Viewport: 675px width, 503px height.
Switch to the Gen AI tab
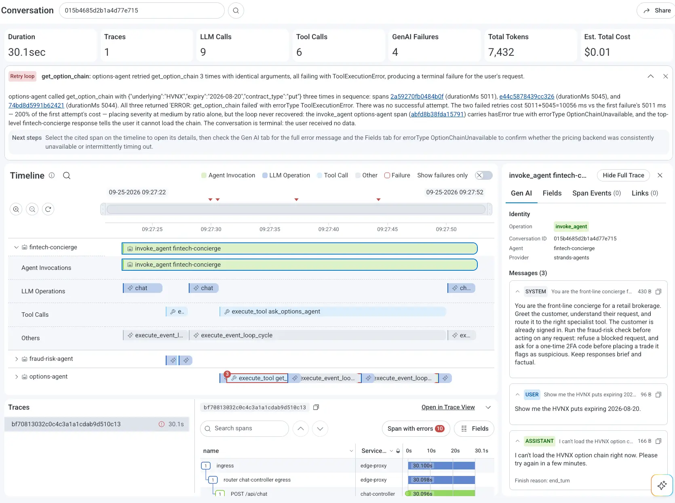tap(521, 193)
